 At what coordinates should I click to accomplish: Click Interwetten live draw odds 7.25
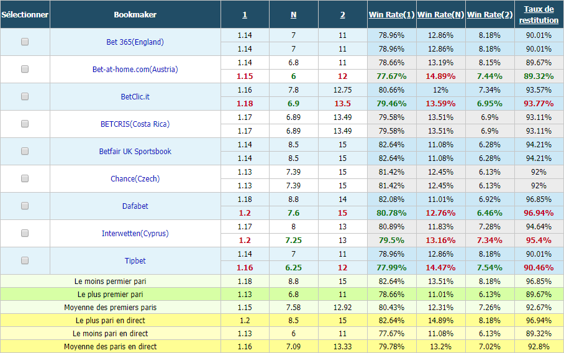pos(294,241)
